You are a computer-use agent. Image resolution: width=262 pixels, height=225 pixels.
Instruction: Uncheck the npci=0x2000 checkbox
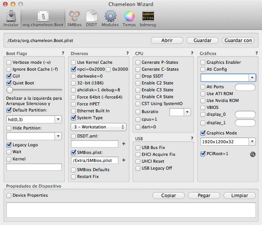(73, 70)
